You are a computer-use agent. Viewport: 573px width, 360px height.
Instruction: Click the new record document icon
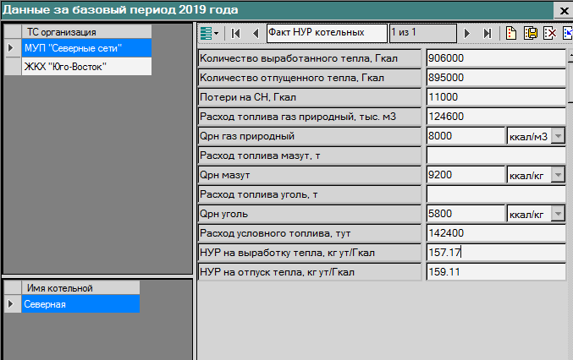pyautogui.click(x=511, y=33)
